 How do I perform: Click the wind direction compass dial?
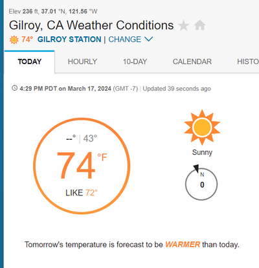coord(201,184)
